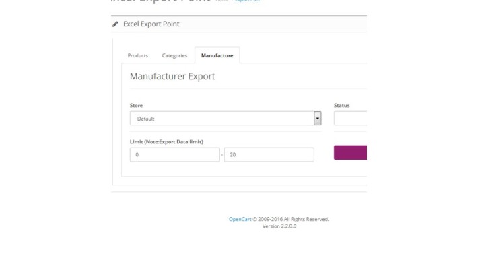Open the Store select box showing Default
Viewport: 478px width, 256px height.
click(226, 119)
